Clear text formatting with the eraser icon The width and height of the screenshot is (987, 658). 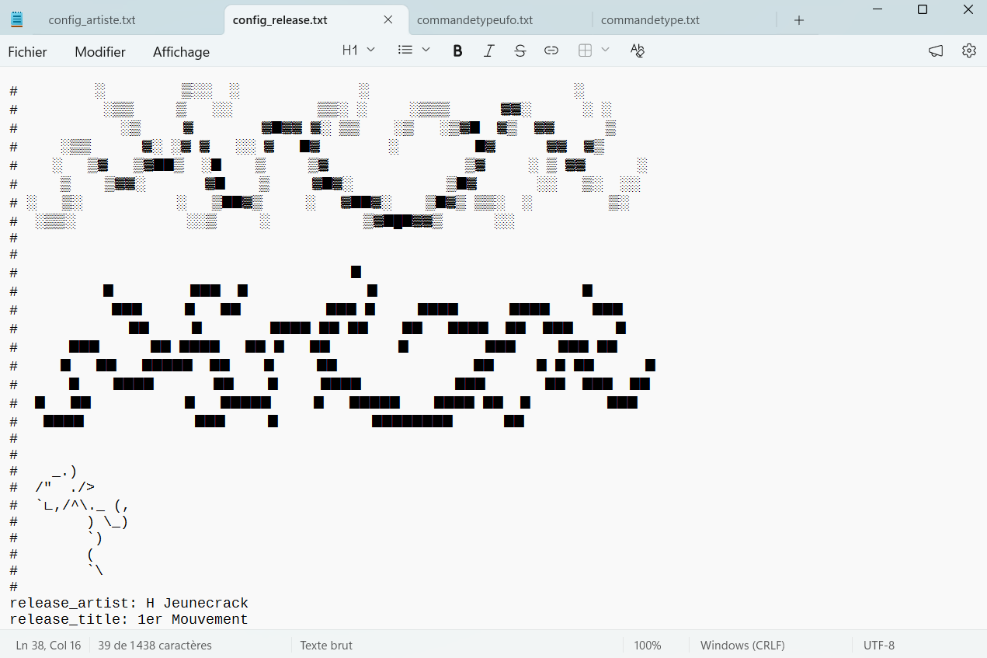tap(637, 50)
